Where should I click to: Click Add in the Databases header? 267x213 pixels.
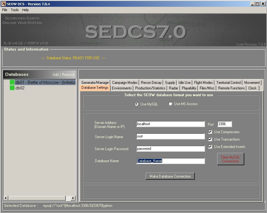coord(55,75)
